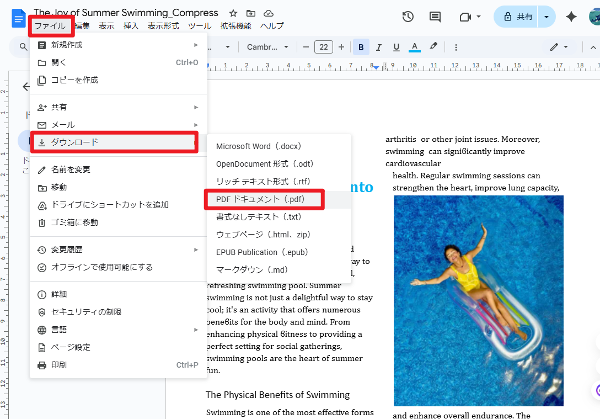Download as 書式なしテキスト (.txt)
Viewport: 600px width, 419px height.
279,217
